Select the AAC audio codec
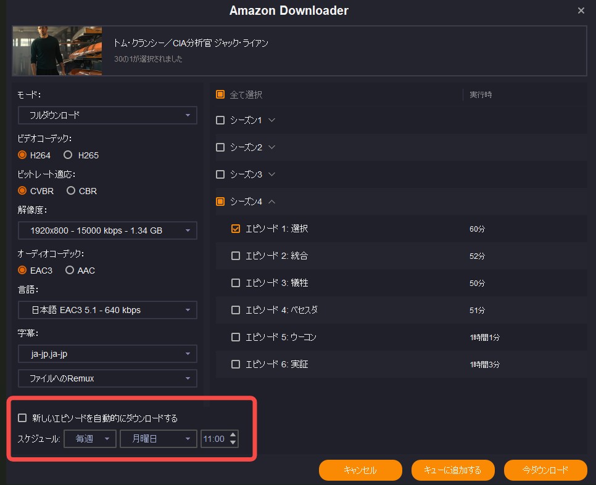 click(70, 270)
